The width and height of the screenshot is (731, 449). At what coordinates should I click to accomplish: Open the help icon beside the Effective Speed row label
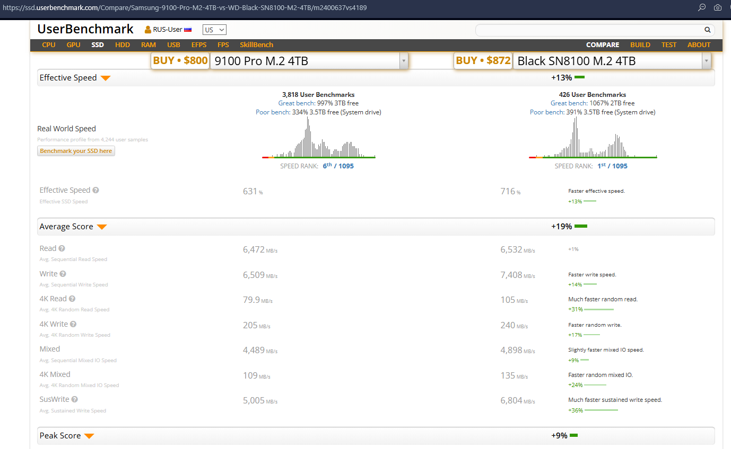coord(96,190)
